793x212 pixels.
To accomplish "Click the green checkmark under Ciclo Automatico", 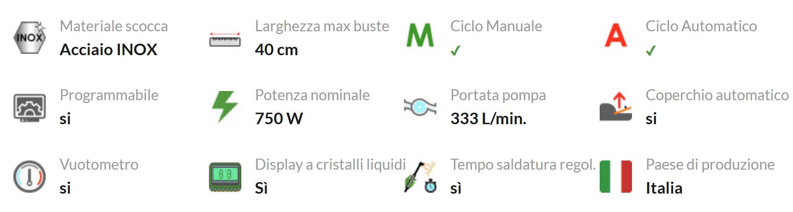I will pyautogui.click(x=651, y=51).
